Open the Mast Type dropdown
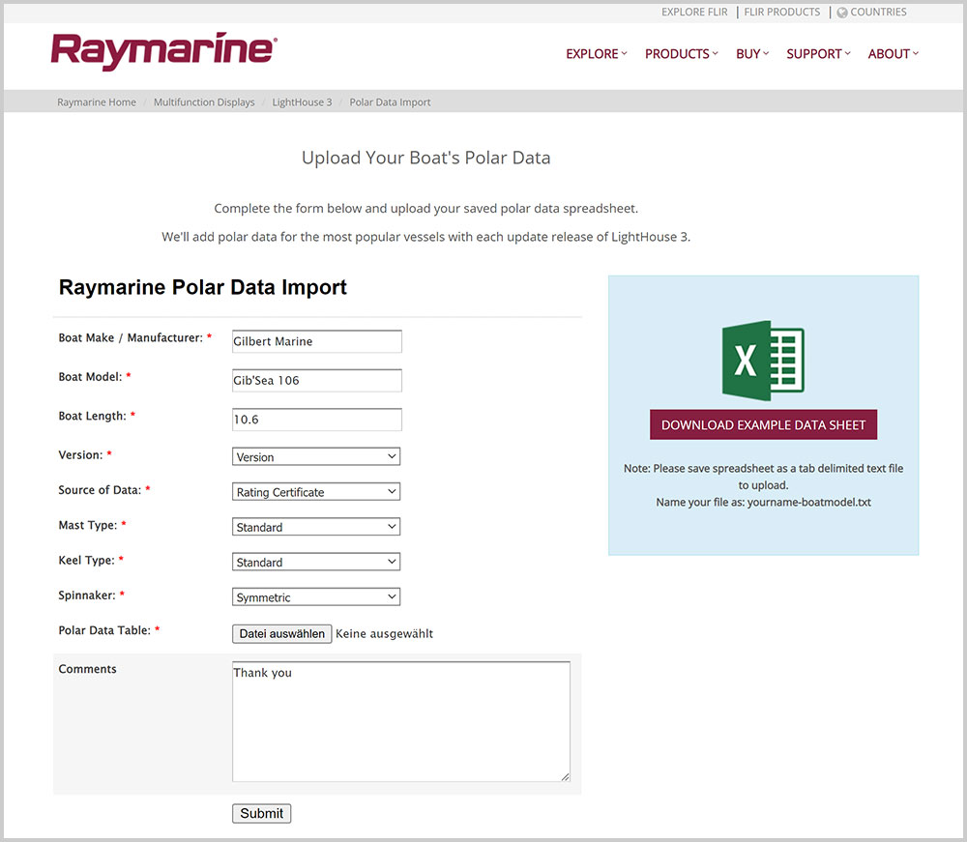Image resolution: width=967 pixels, height=842 pixels. point(316,527)
